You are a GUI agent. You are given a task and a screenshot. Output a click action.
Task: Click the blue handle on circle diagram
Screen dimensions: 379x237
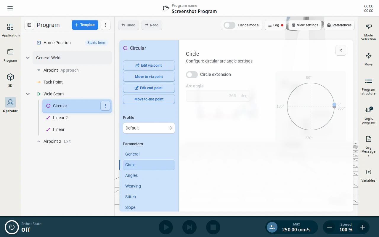(x=334, y=104)
